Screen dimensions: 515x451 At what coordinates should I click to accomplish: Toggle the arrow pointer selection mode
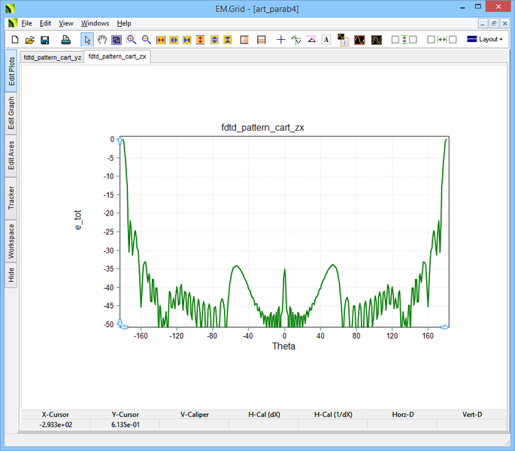[x=87, y=39]
